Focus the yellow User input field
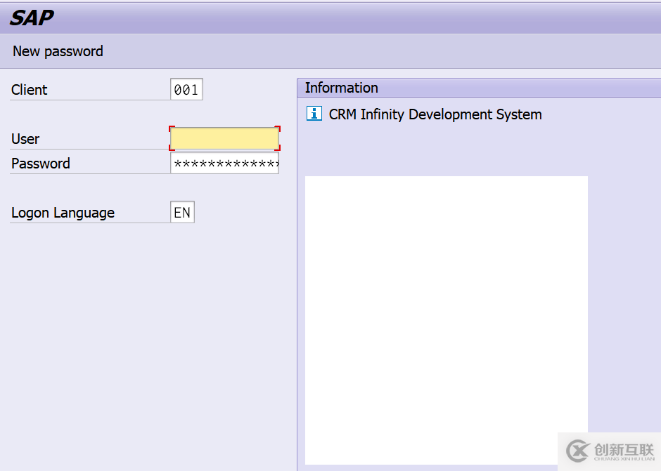This screenshot has height=471, width=661. 224,138
